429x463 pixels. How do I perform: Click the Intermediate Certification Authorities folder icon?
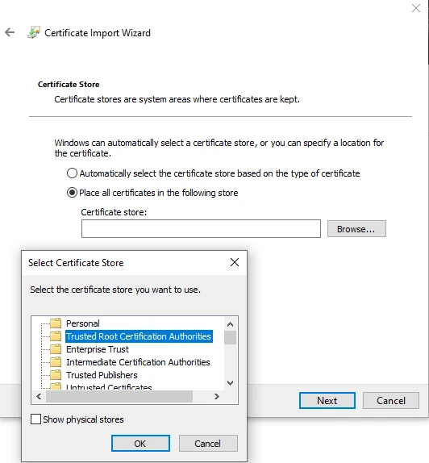(56, 362)
